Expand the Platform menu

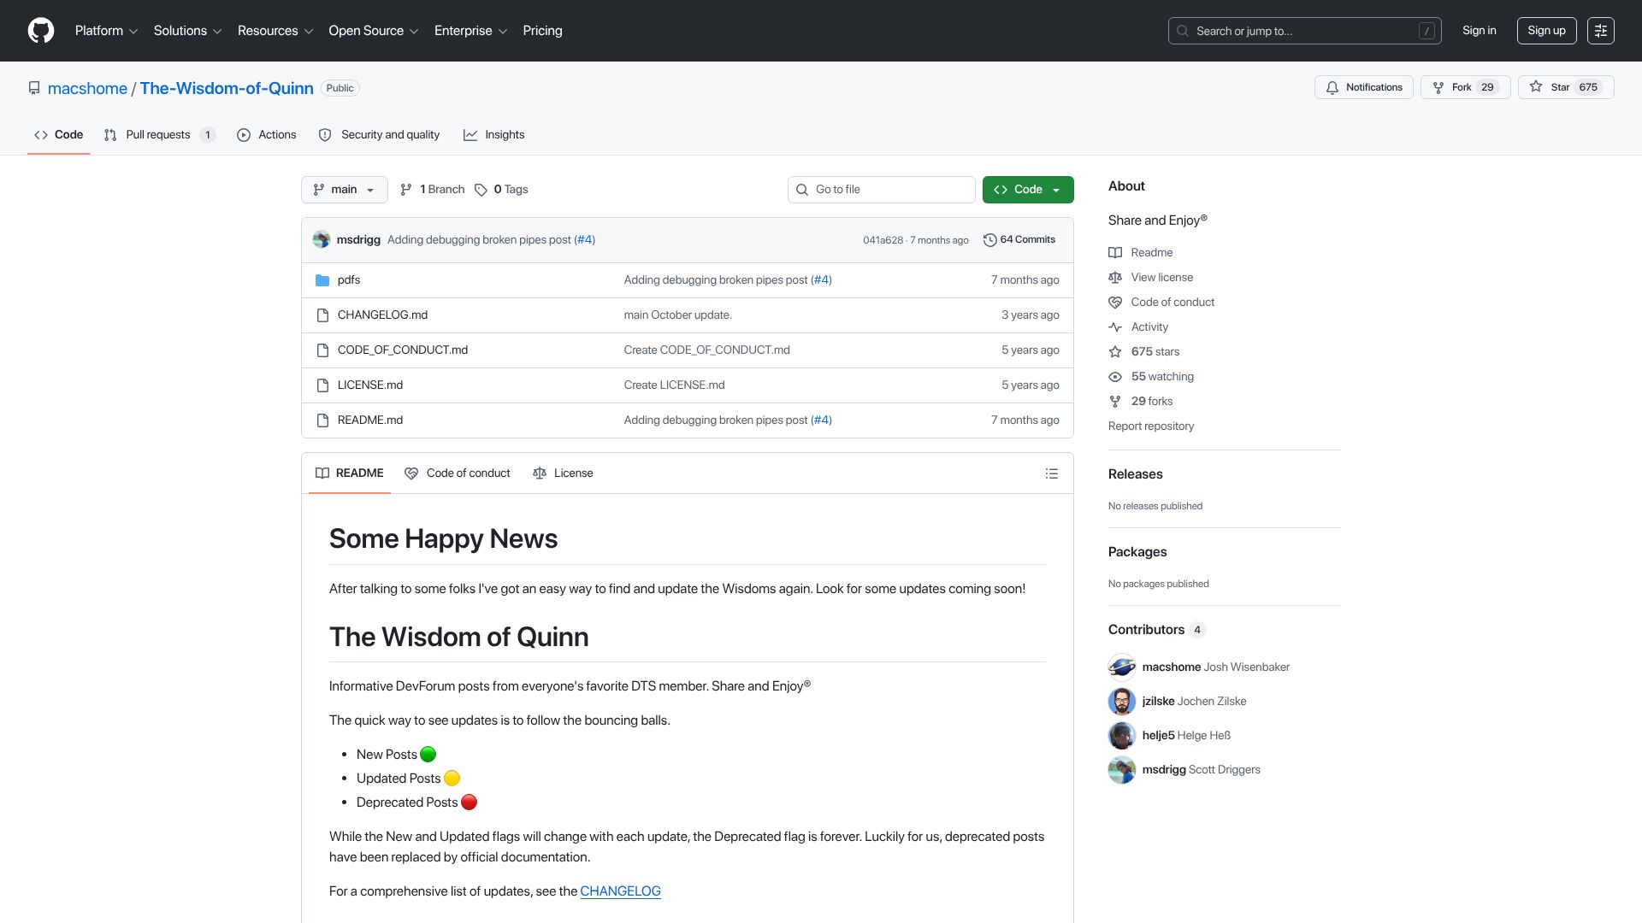[x=106, y=31]
